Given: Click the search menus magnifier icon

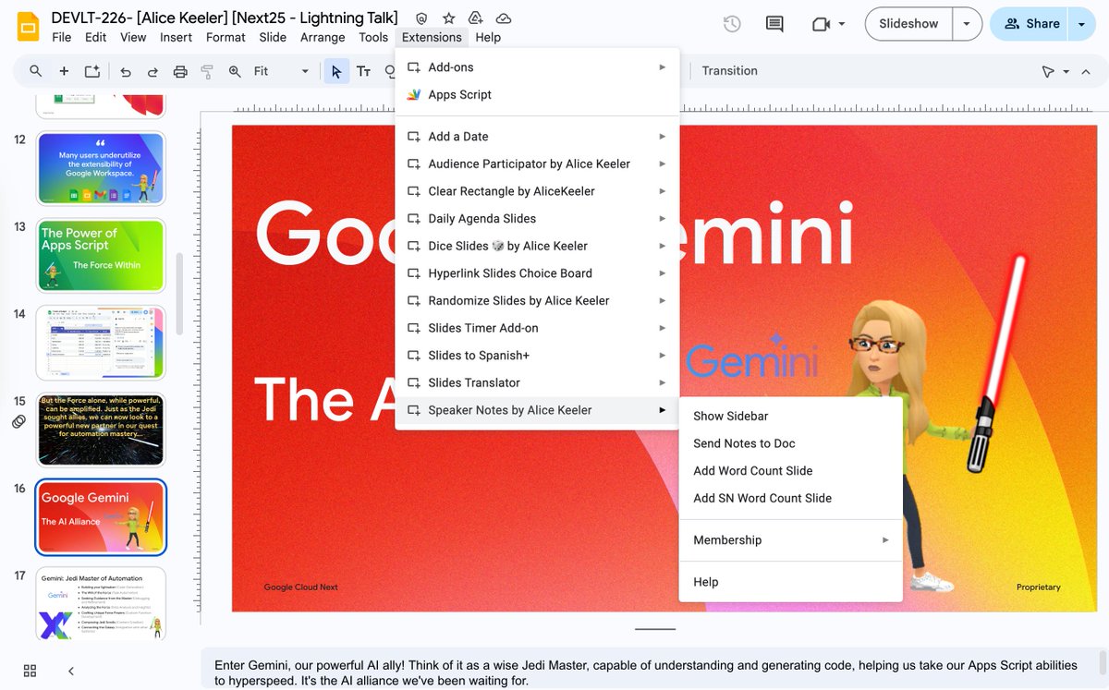Looking at the screenshot, I should coord(36,71).
